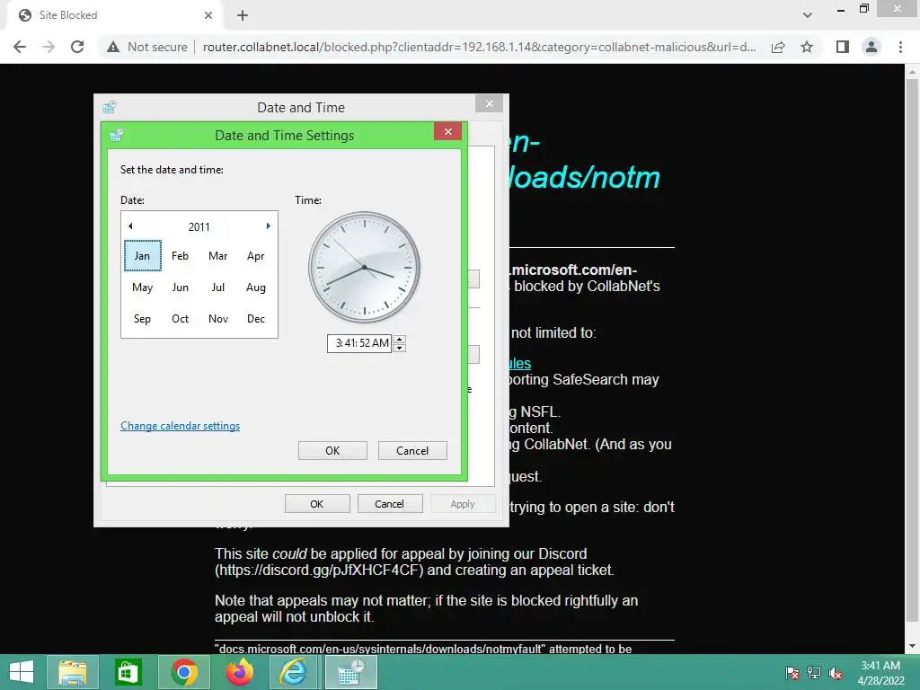Click Cancel in Date and Time window

click(x=390, y=504)
